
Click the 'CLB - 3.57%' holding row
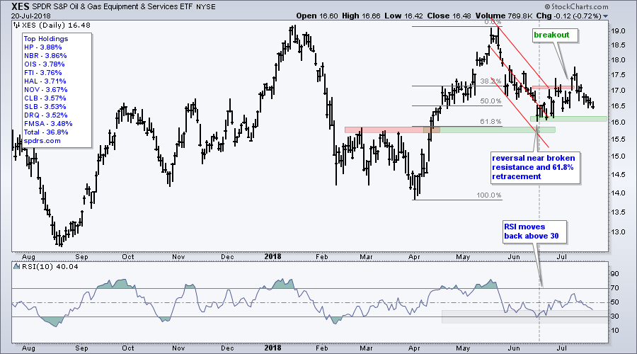pyautogui.click(x=45, y=98)
